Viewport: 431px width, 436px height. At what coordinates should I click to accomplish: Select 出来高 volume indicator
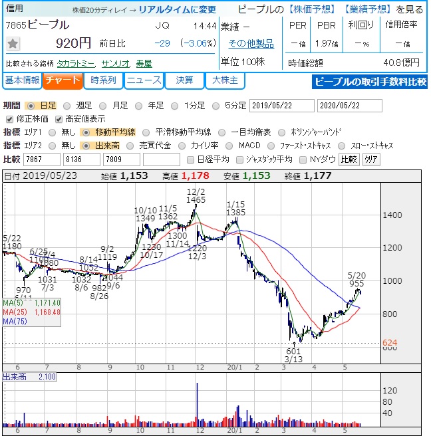pos(86,146)
